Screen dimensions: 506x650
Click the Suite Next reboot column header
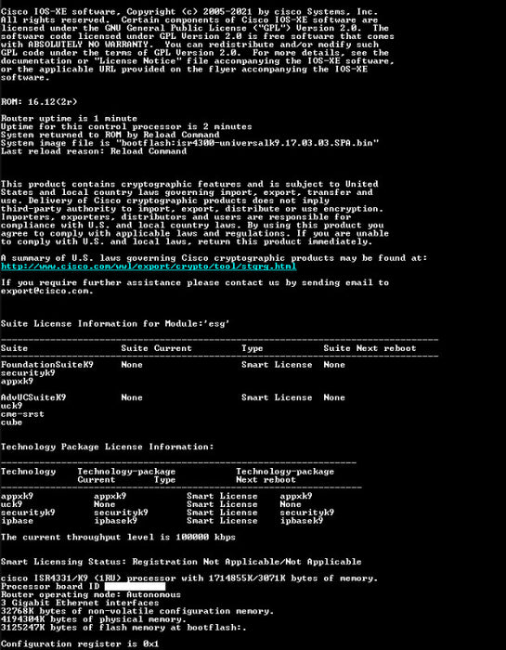370,348
